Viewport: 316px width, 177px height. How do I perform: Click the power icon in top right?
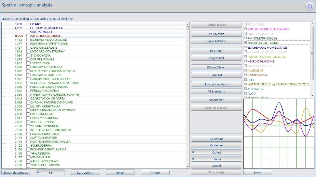[310, 6]
